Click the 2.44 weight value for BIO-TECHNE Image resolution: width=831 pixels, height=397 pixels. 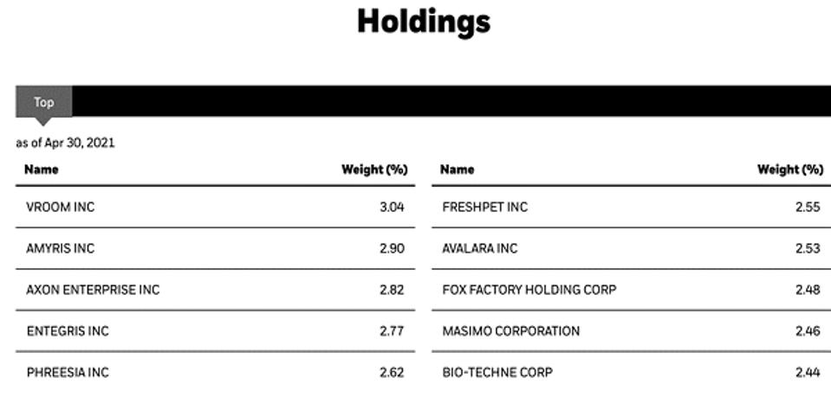tap(808, 373)
